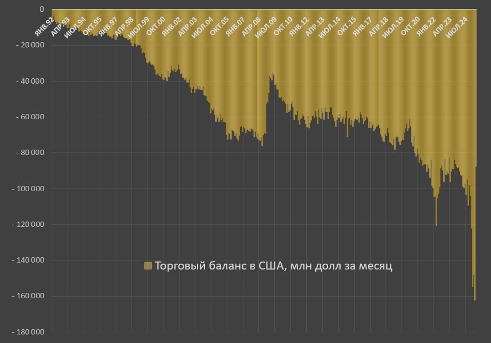This screenshot has width=491, height=343.
Task: Click the -80 000 y-axis label
Action: [30, 153]
